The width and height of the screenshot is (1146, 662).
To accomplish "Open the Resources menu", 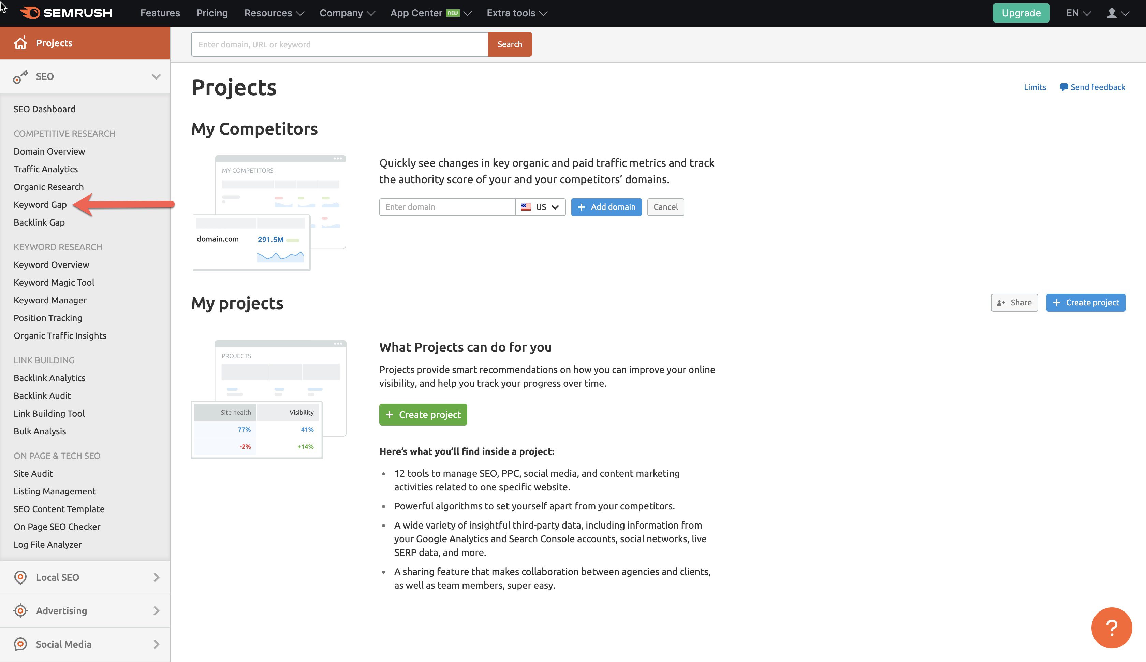I will coord(274,13).
